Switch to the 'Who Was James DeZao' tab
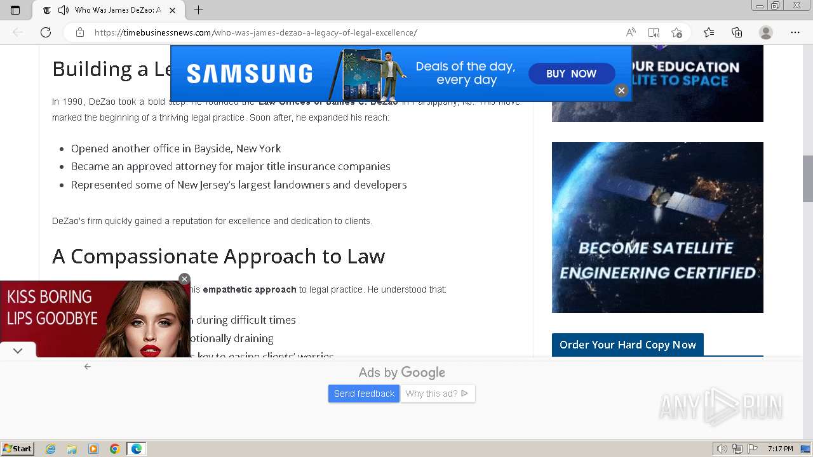 [108, 10]
